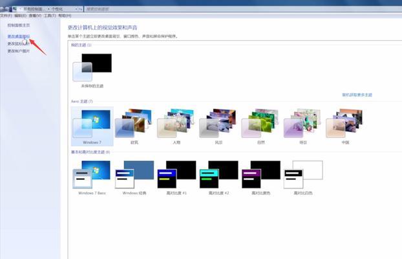The image size is (402, 259).
Task: Click the refresh button beside address bar
Action: (x=81, y=9)
